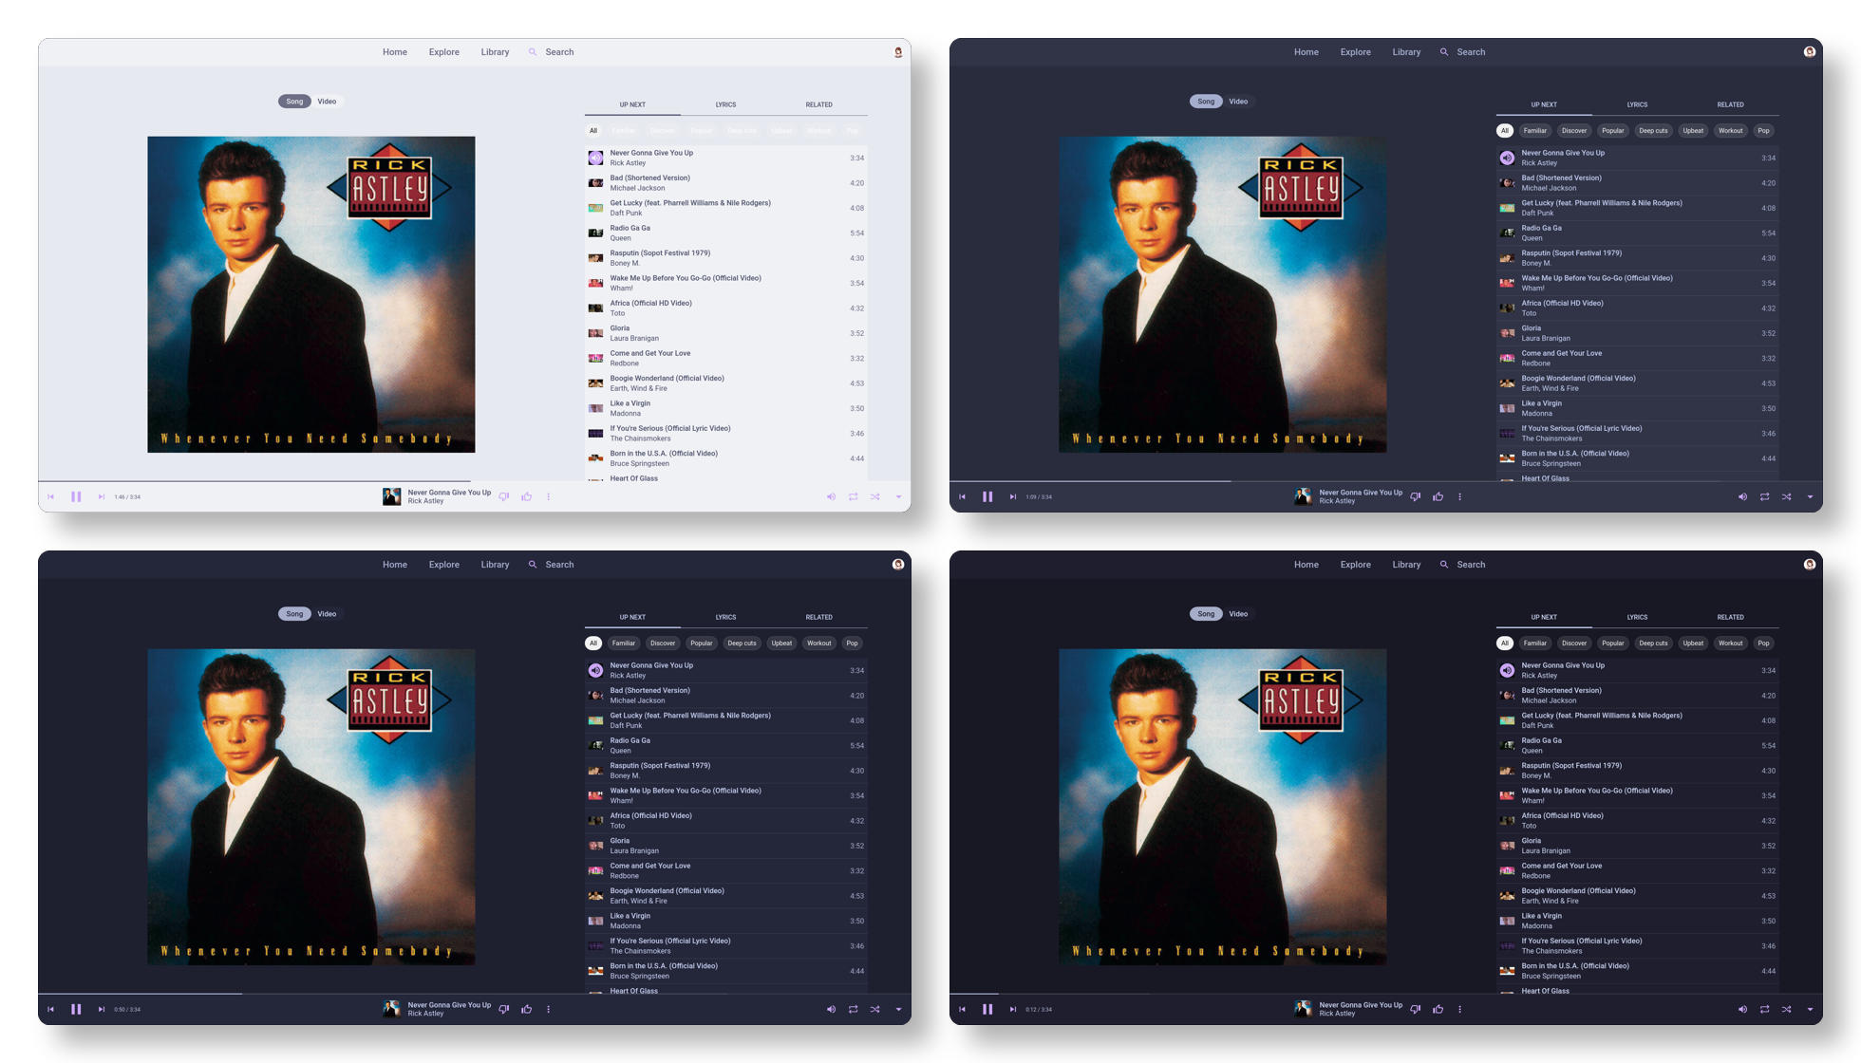
Task: Open LYRICS tab in the window playing at 1:09
Action: coord(1637,104)
